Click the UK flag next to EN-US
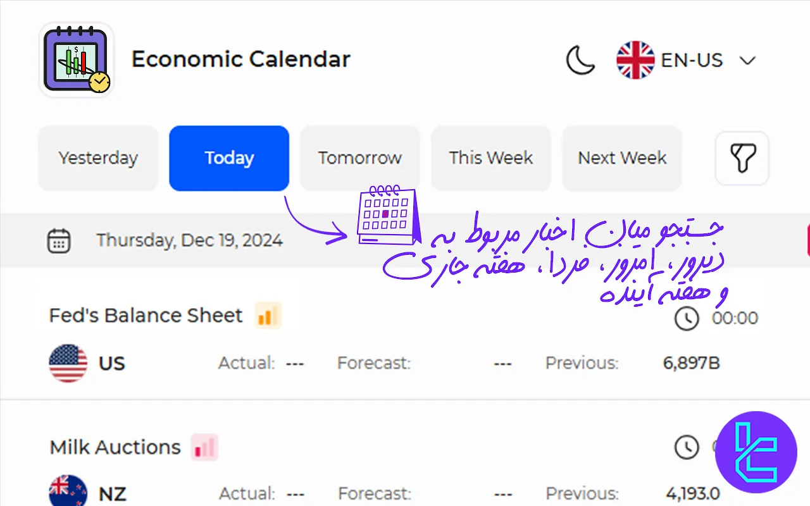 click(x=635, y=59)
